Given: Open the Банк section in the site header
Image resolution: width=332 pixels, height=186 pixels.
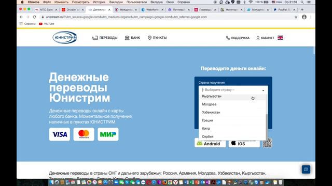Looking at the screenshot, I should pyautogui.click(x=132, y=38).
